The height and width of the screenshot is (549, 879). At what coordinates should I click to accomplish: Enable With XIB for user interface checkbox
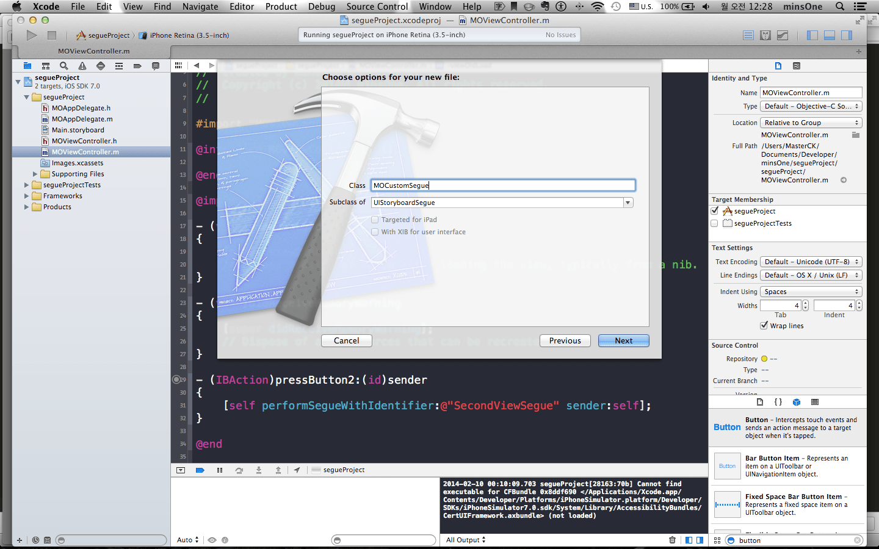point(375,232)
